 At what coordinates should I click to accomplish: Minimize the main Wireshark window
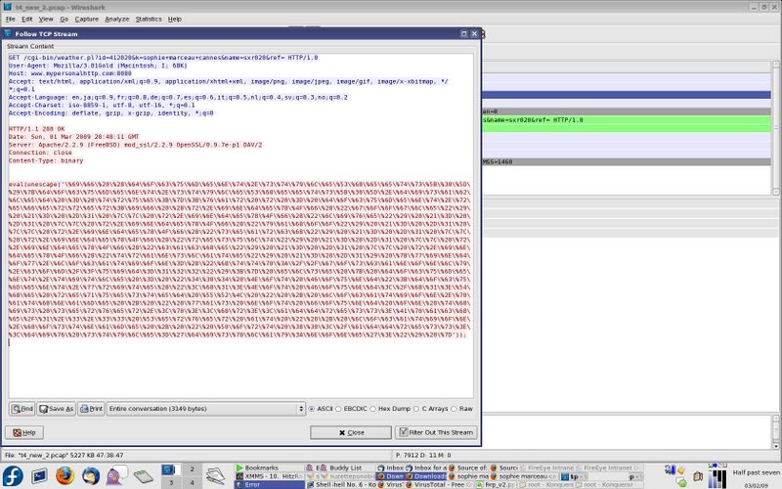[754, 7]
